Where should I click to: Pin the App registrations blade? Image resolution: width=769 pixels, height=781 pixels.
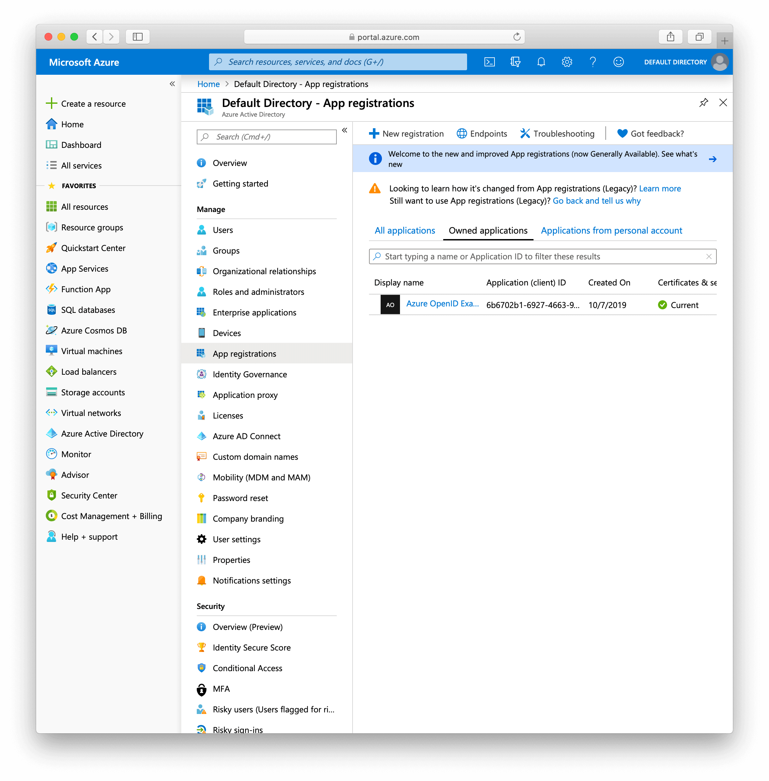704,102
